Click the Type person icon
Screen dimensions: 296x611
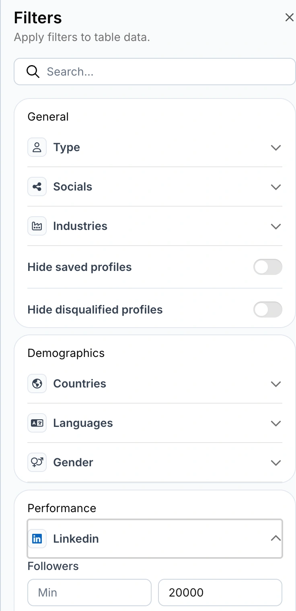(37, 148)
